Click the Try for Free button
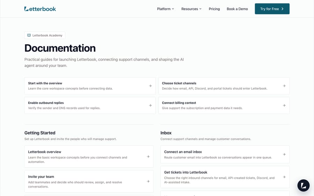The width and height of the screenshot is (314, 196). point(272,9)
